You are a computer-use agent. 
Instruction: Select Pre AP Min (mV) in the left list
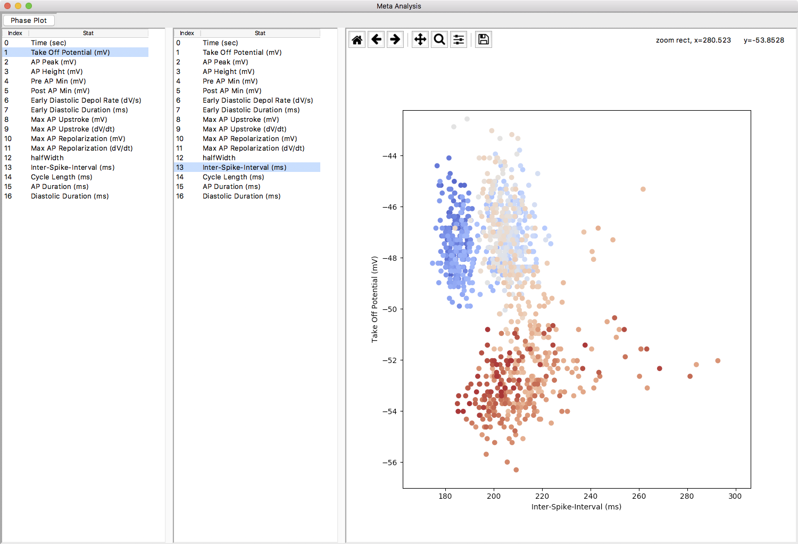click(75, 81)
